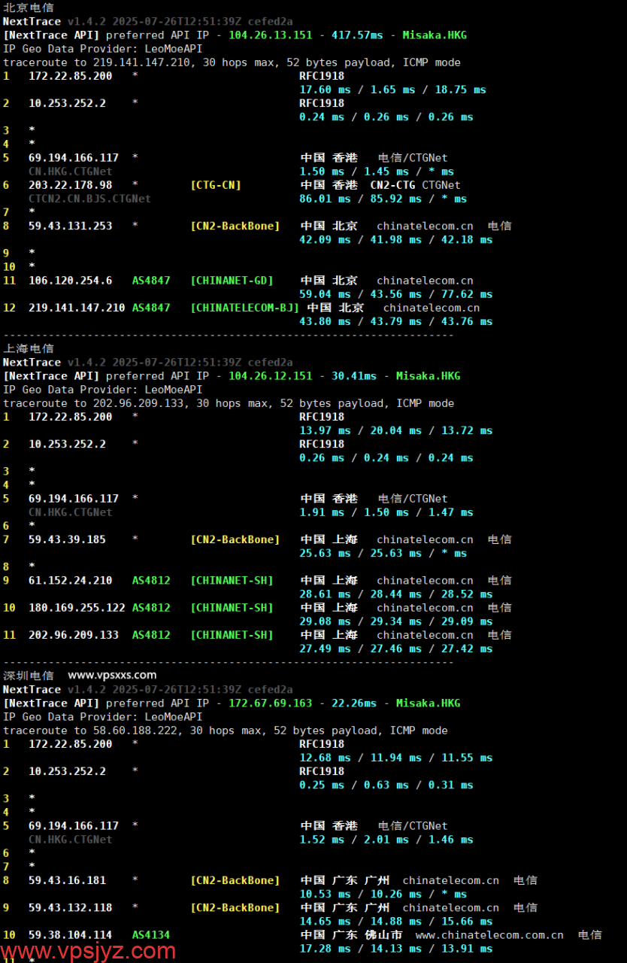Screen dimensions: 627x963
Task: Select hop IP 106.120.254.6
Action: coord(71,281)
